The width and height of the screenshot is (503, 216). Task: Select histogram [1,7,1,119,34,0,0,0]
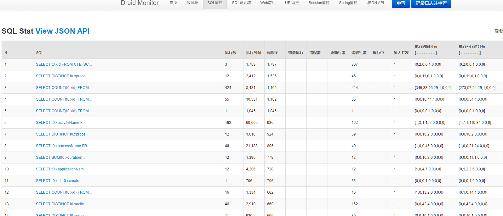pyautogui.click(x=475, y=123)
